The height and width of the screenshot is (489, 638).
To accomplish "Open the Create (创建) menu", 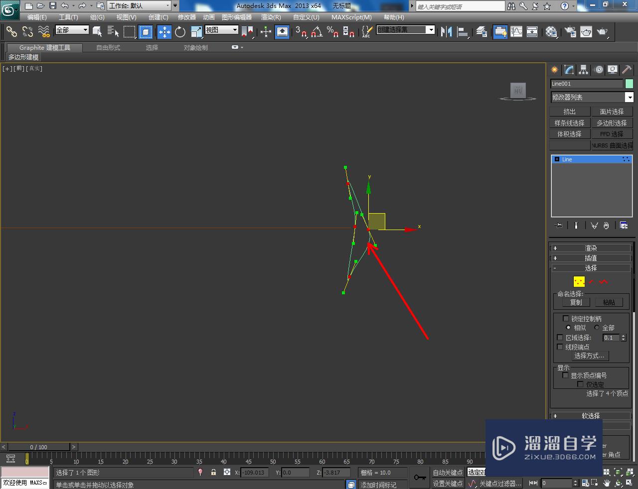I will pos(159,17).
